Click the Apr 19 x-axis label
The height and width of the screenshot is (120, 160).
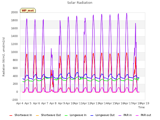pyautogui.click(x=145, y=103)
